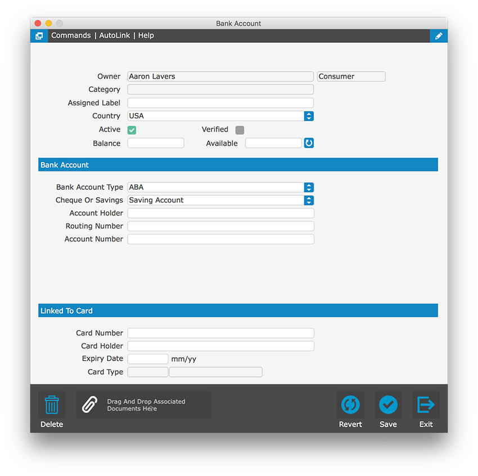The width and height of the screenshot is (478, 476).
Task: Click the Delete trash can icon
Action: [x=52, y=405]
